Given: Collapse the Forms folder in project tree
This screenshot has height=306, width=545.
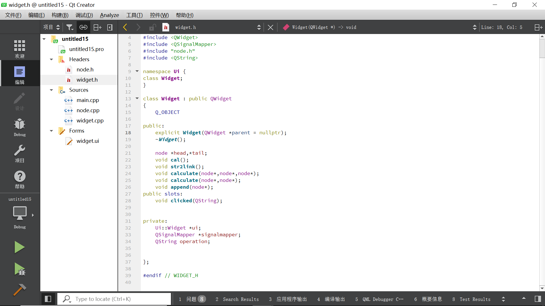Looking at the screenshot, I should [51, 131].
